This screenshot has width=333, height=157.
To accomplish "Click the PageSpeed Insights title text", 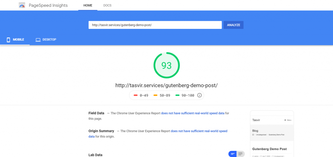I will coord(48,6).
